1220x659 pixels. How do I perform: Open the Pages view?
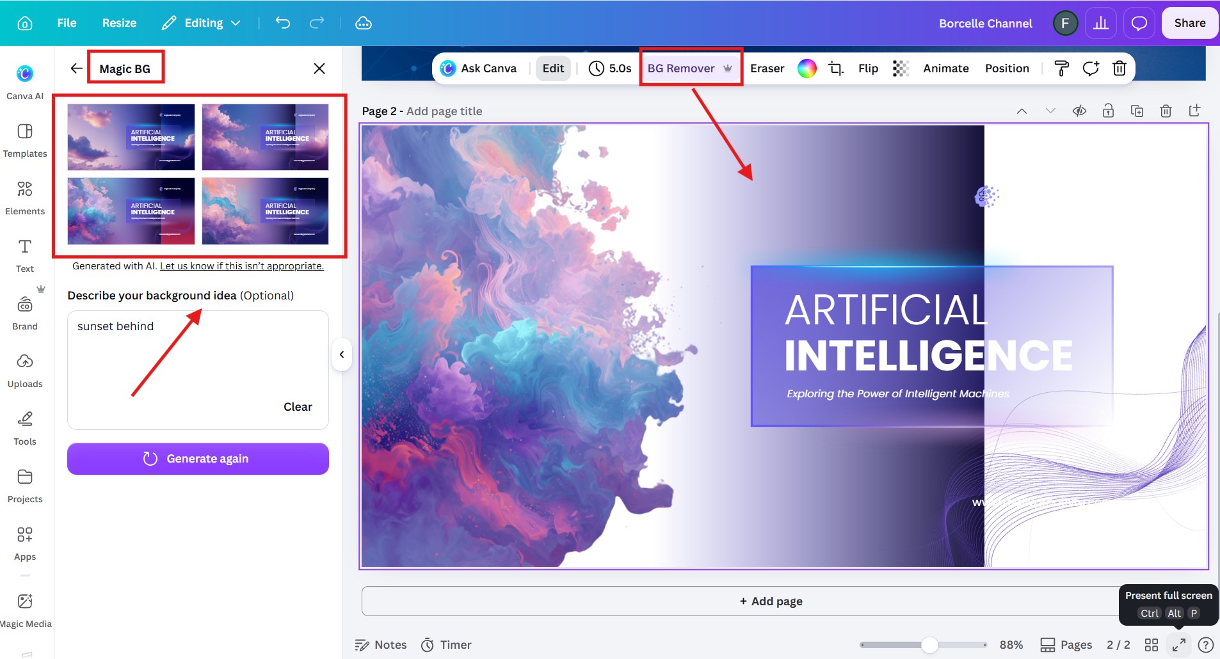pos(1066,645)
